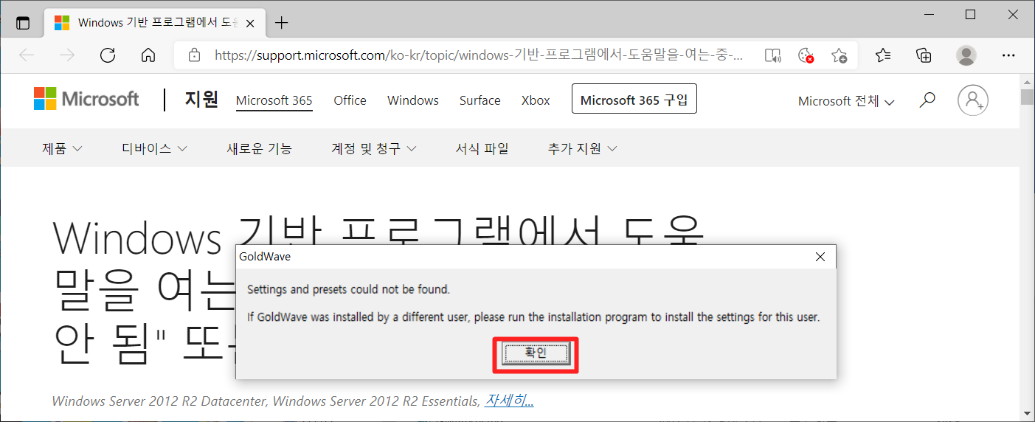Open Office nav link
Viewport: 1035px width, 422px height.
coord(350,100)
